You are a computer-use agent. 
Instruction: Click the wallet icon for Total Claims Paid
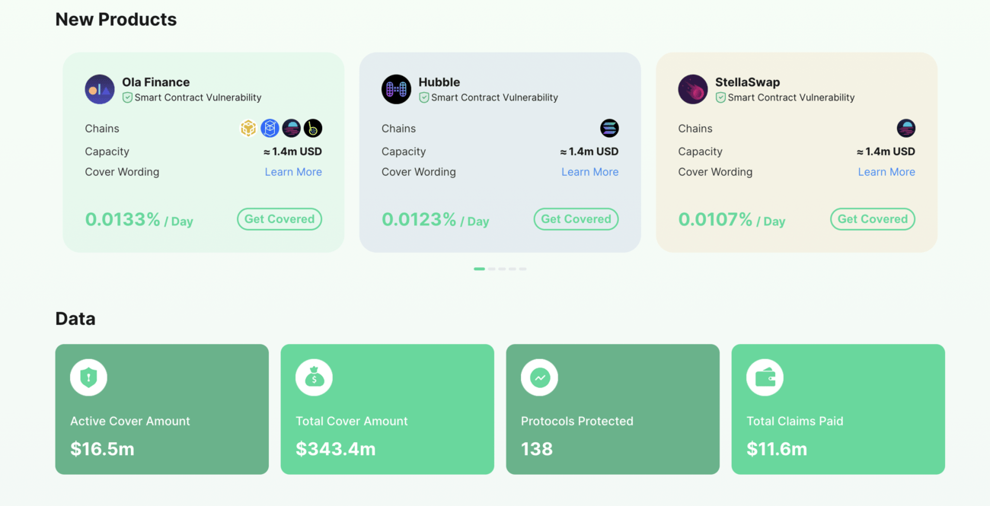tap(765, 377)
